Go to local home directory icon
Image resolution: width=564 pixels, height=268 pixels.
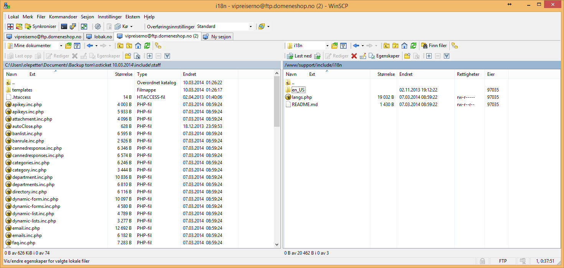tap(138, 46)
